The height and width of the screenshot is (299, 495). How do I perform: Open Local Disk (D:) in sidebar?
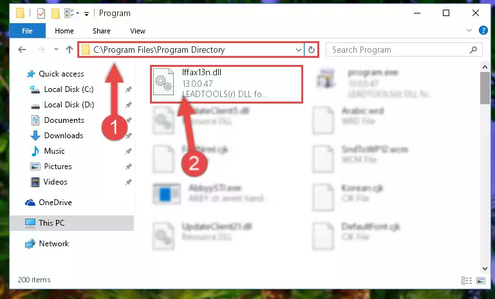(x=69, y=105)
